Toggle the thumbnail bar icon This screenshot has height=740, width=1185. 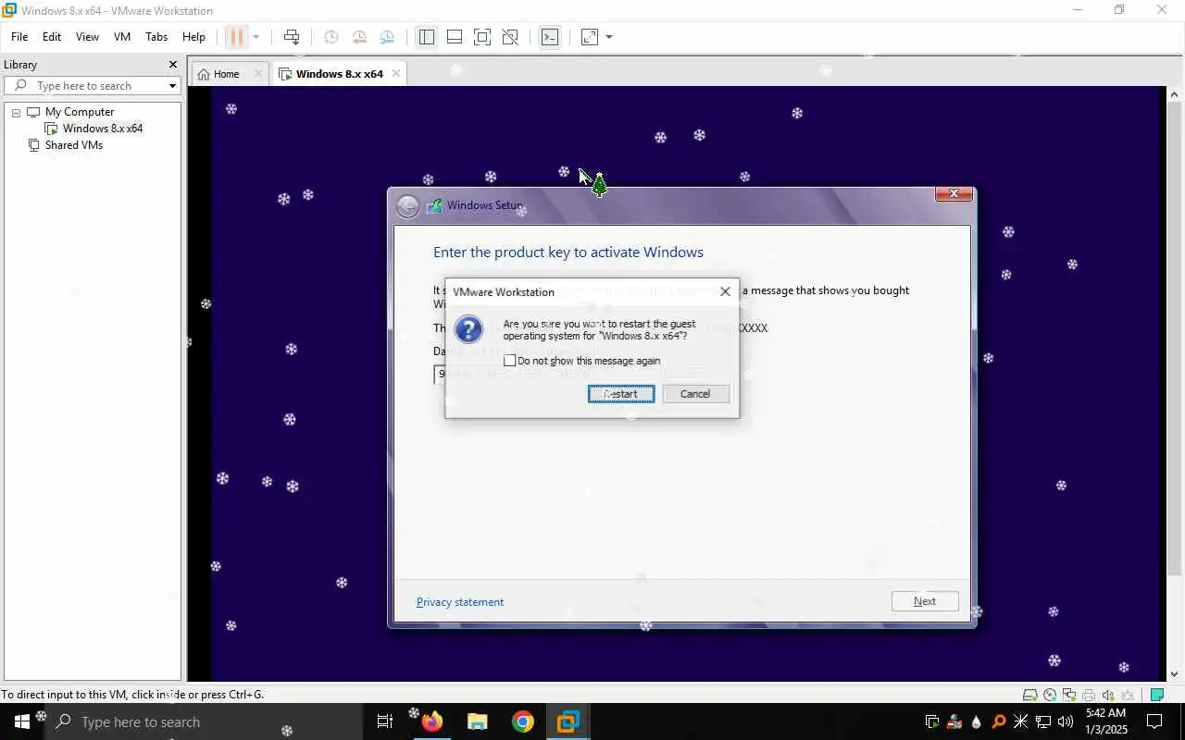pos(454,37)
